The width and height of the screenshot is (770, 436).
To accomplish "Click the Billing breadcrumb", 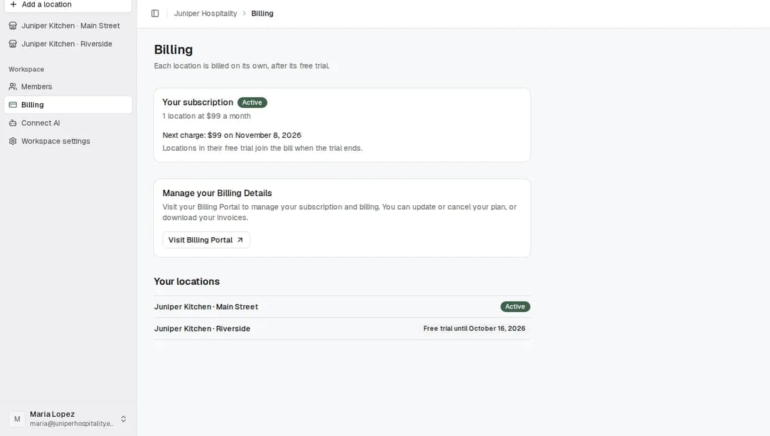I will coord(262,13).
